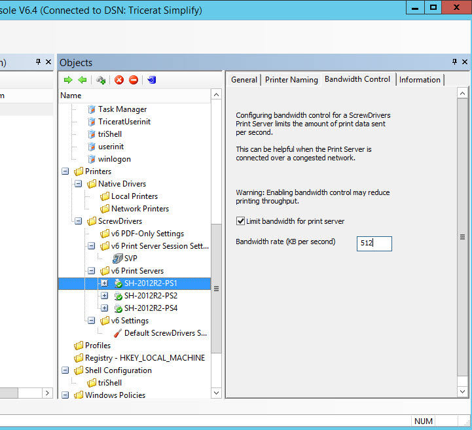This screenshot has height=430, width=472.
Task: Click the red minus remove icon
Action: [134, 80]
